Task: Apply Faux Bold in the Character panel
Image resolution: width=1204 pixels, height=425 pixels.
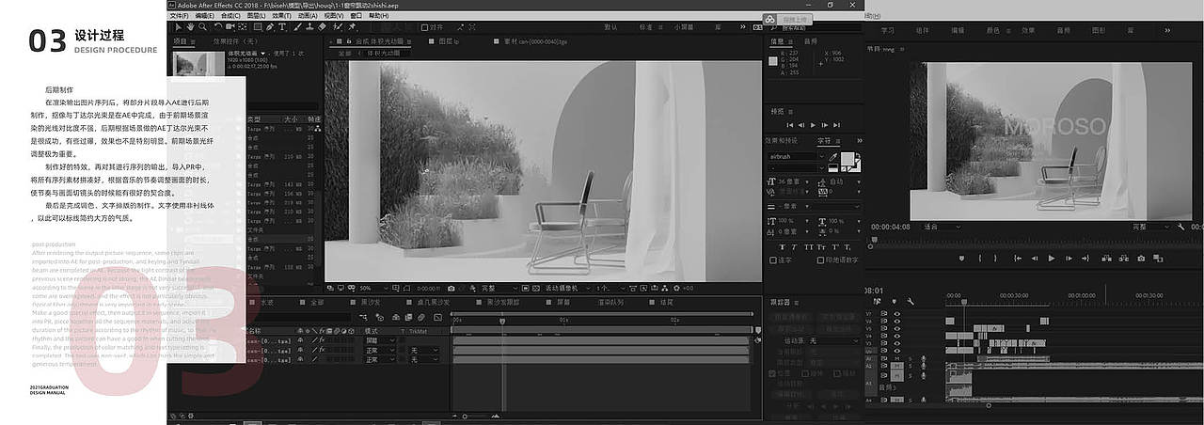Action: (x=784, y=246)
